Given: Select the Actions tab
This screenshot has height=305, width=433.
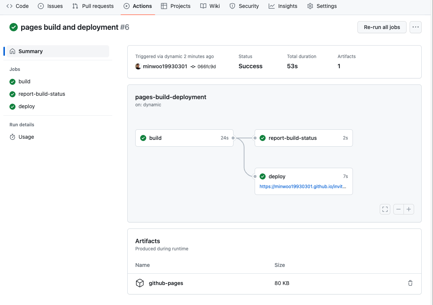Looking at the screenshot, I should coord(138,6).
